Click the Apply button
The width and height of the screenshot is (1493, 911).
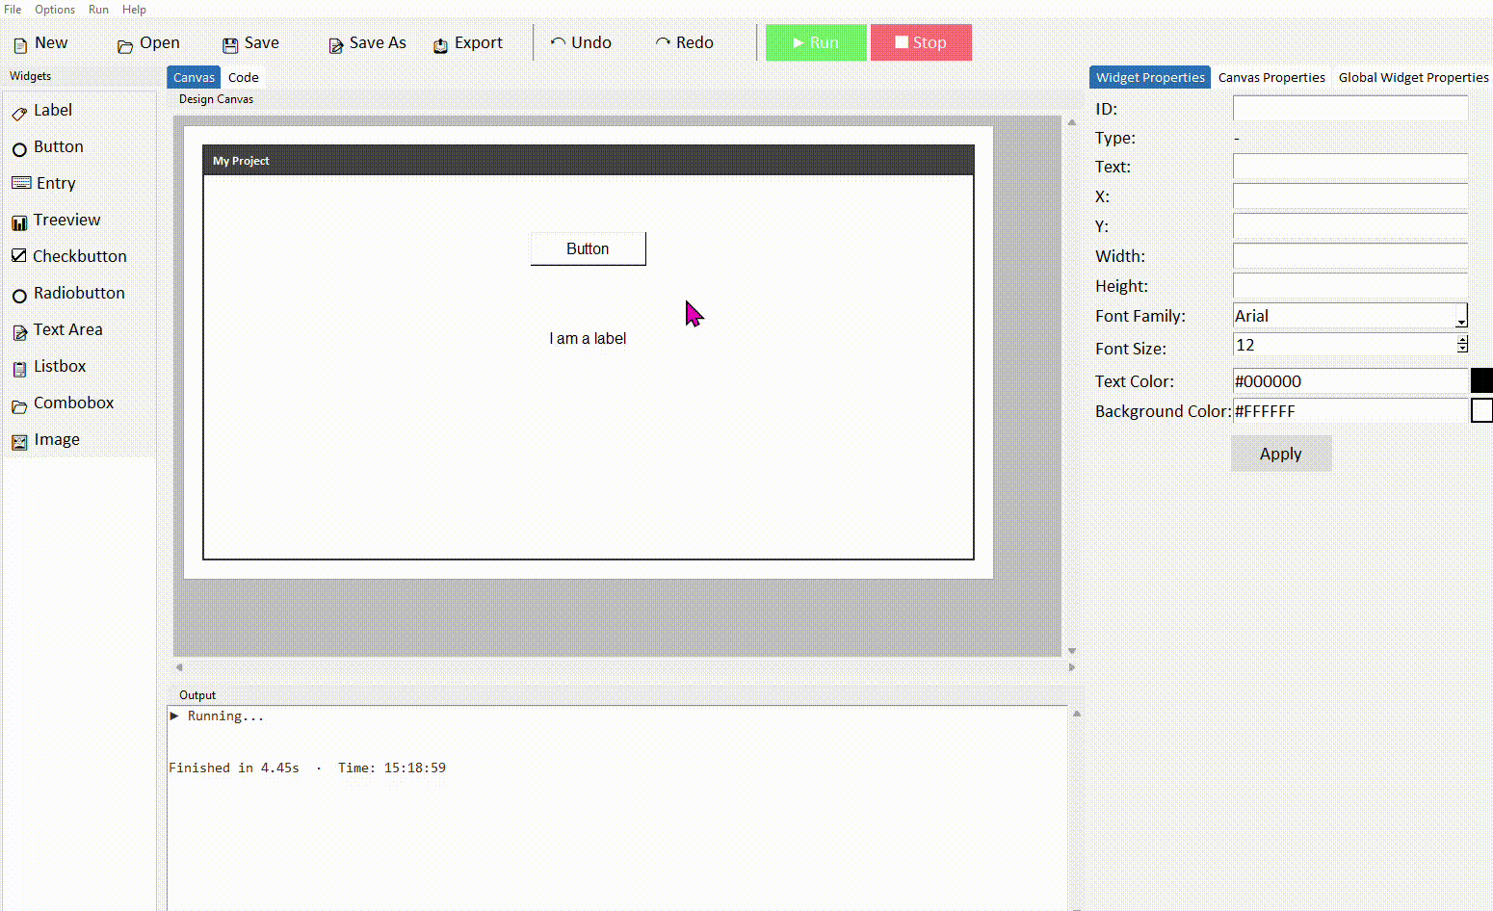point(1280,453)
